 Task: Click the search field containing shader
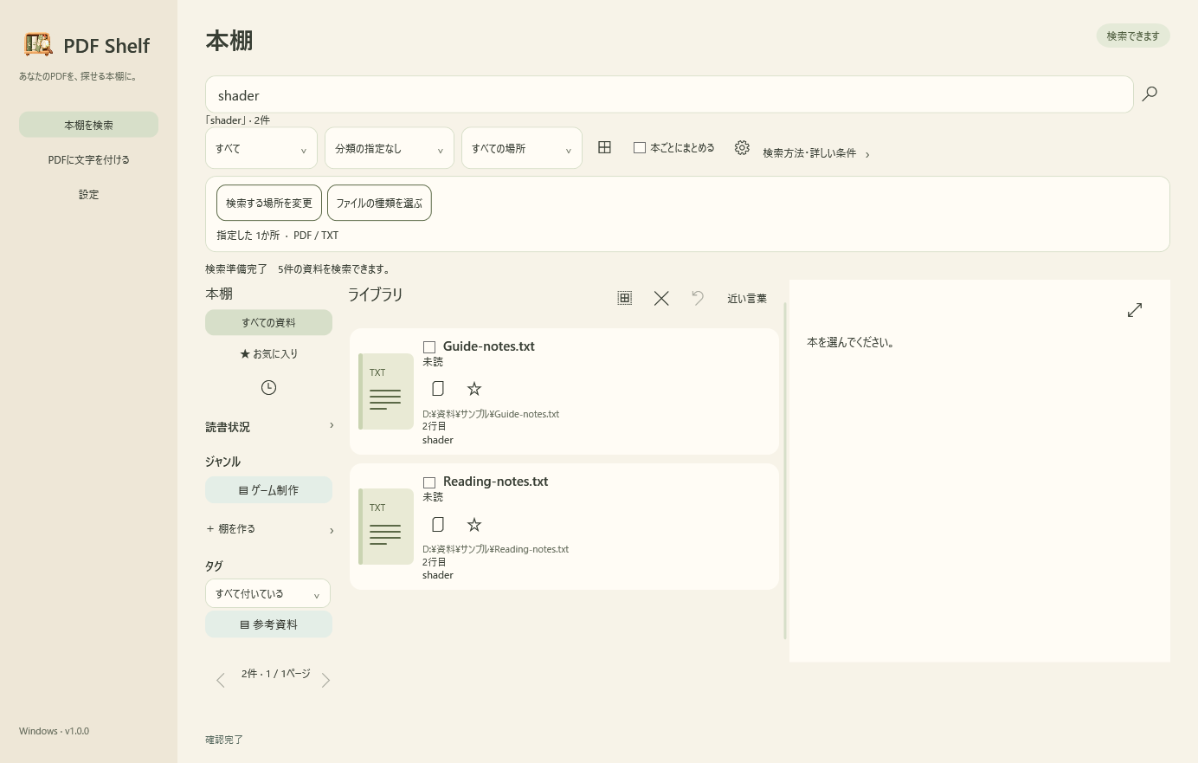(x=669, y=94)
